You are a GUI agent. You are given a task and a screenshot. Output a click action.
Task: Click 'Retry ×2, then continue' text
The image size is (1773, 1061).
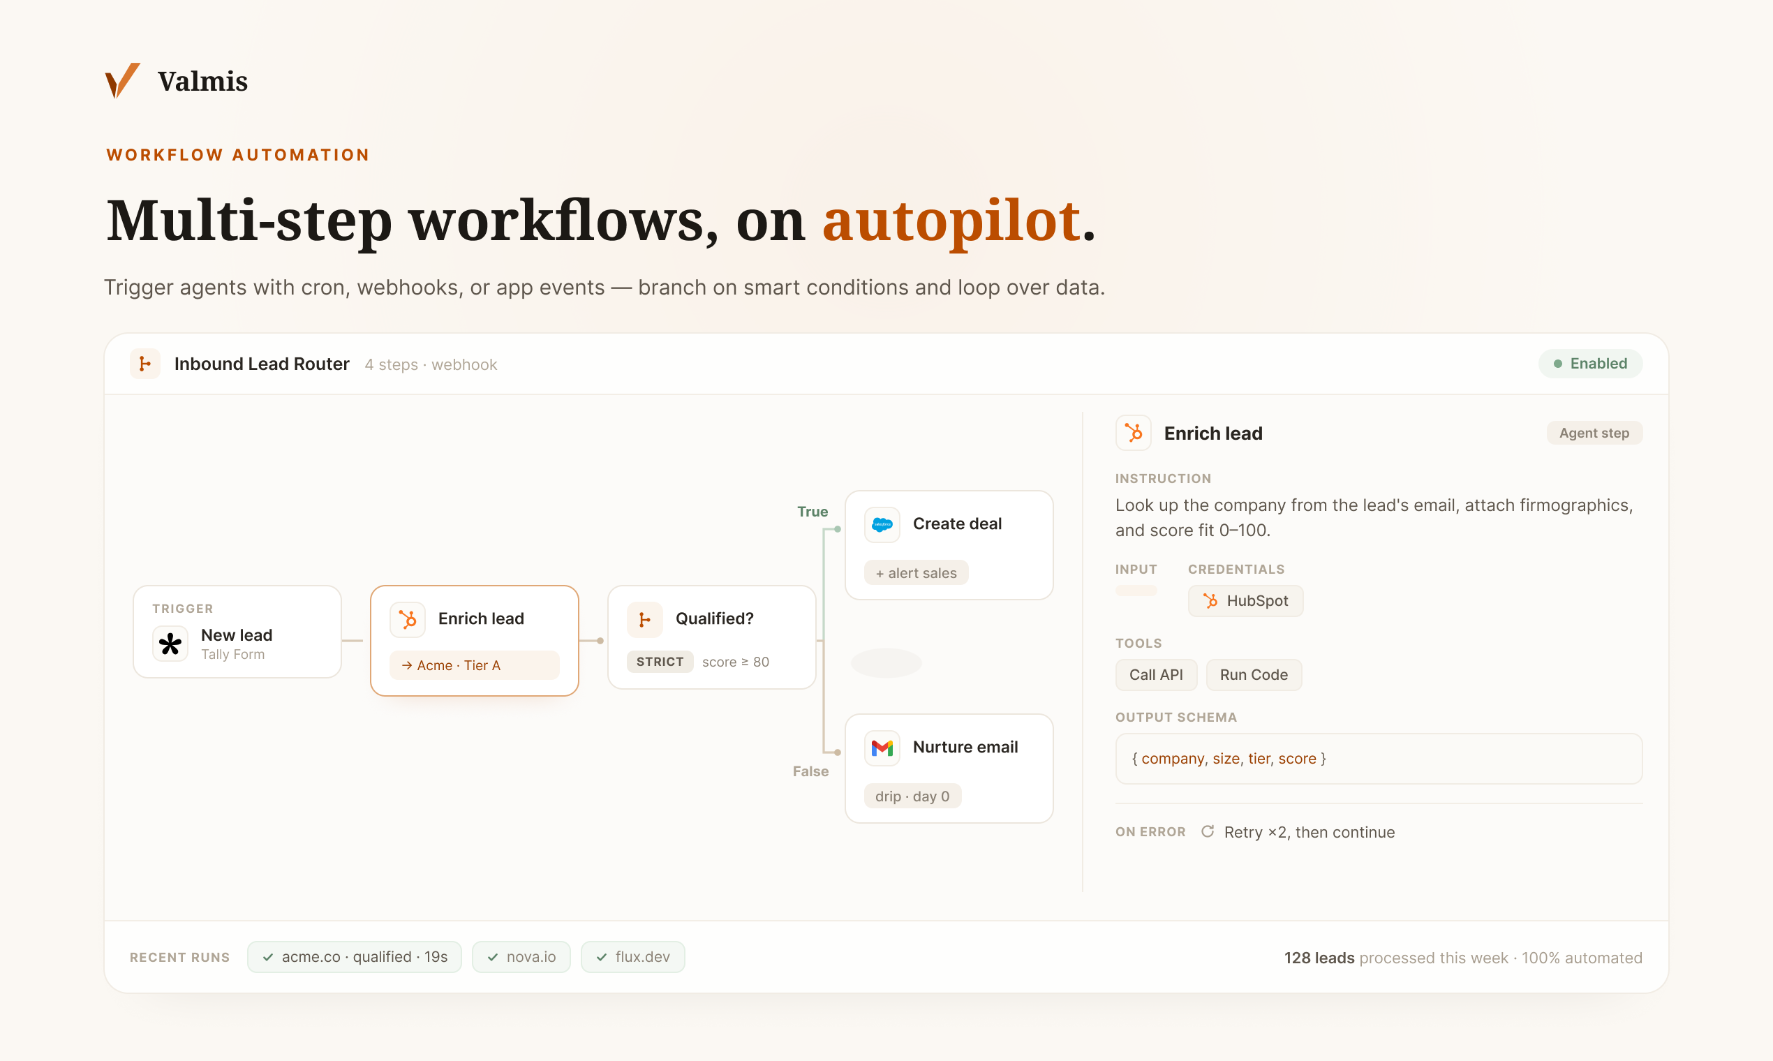coord(1309,832)
